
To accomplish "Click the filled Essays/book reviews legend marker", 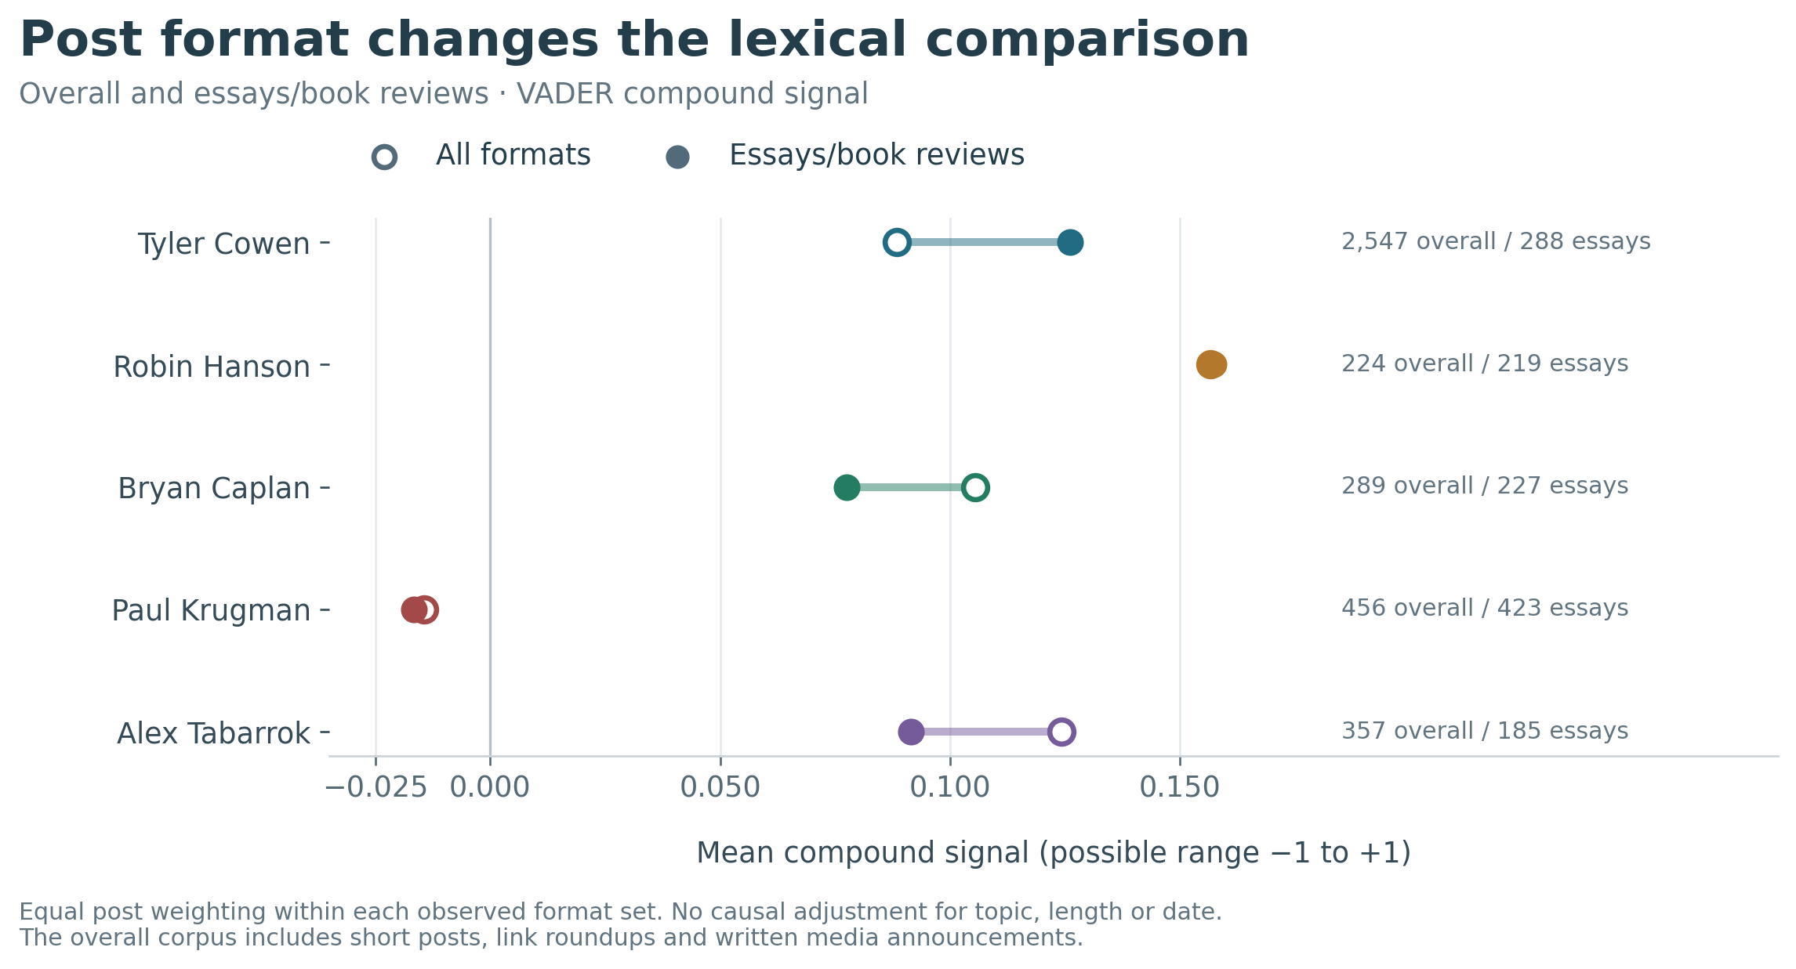I will click(x=677, y=157).
